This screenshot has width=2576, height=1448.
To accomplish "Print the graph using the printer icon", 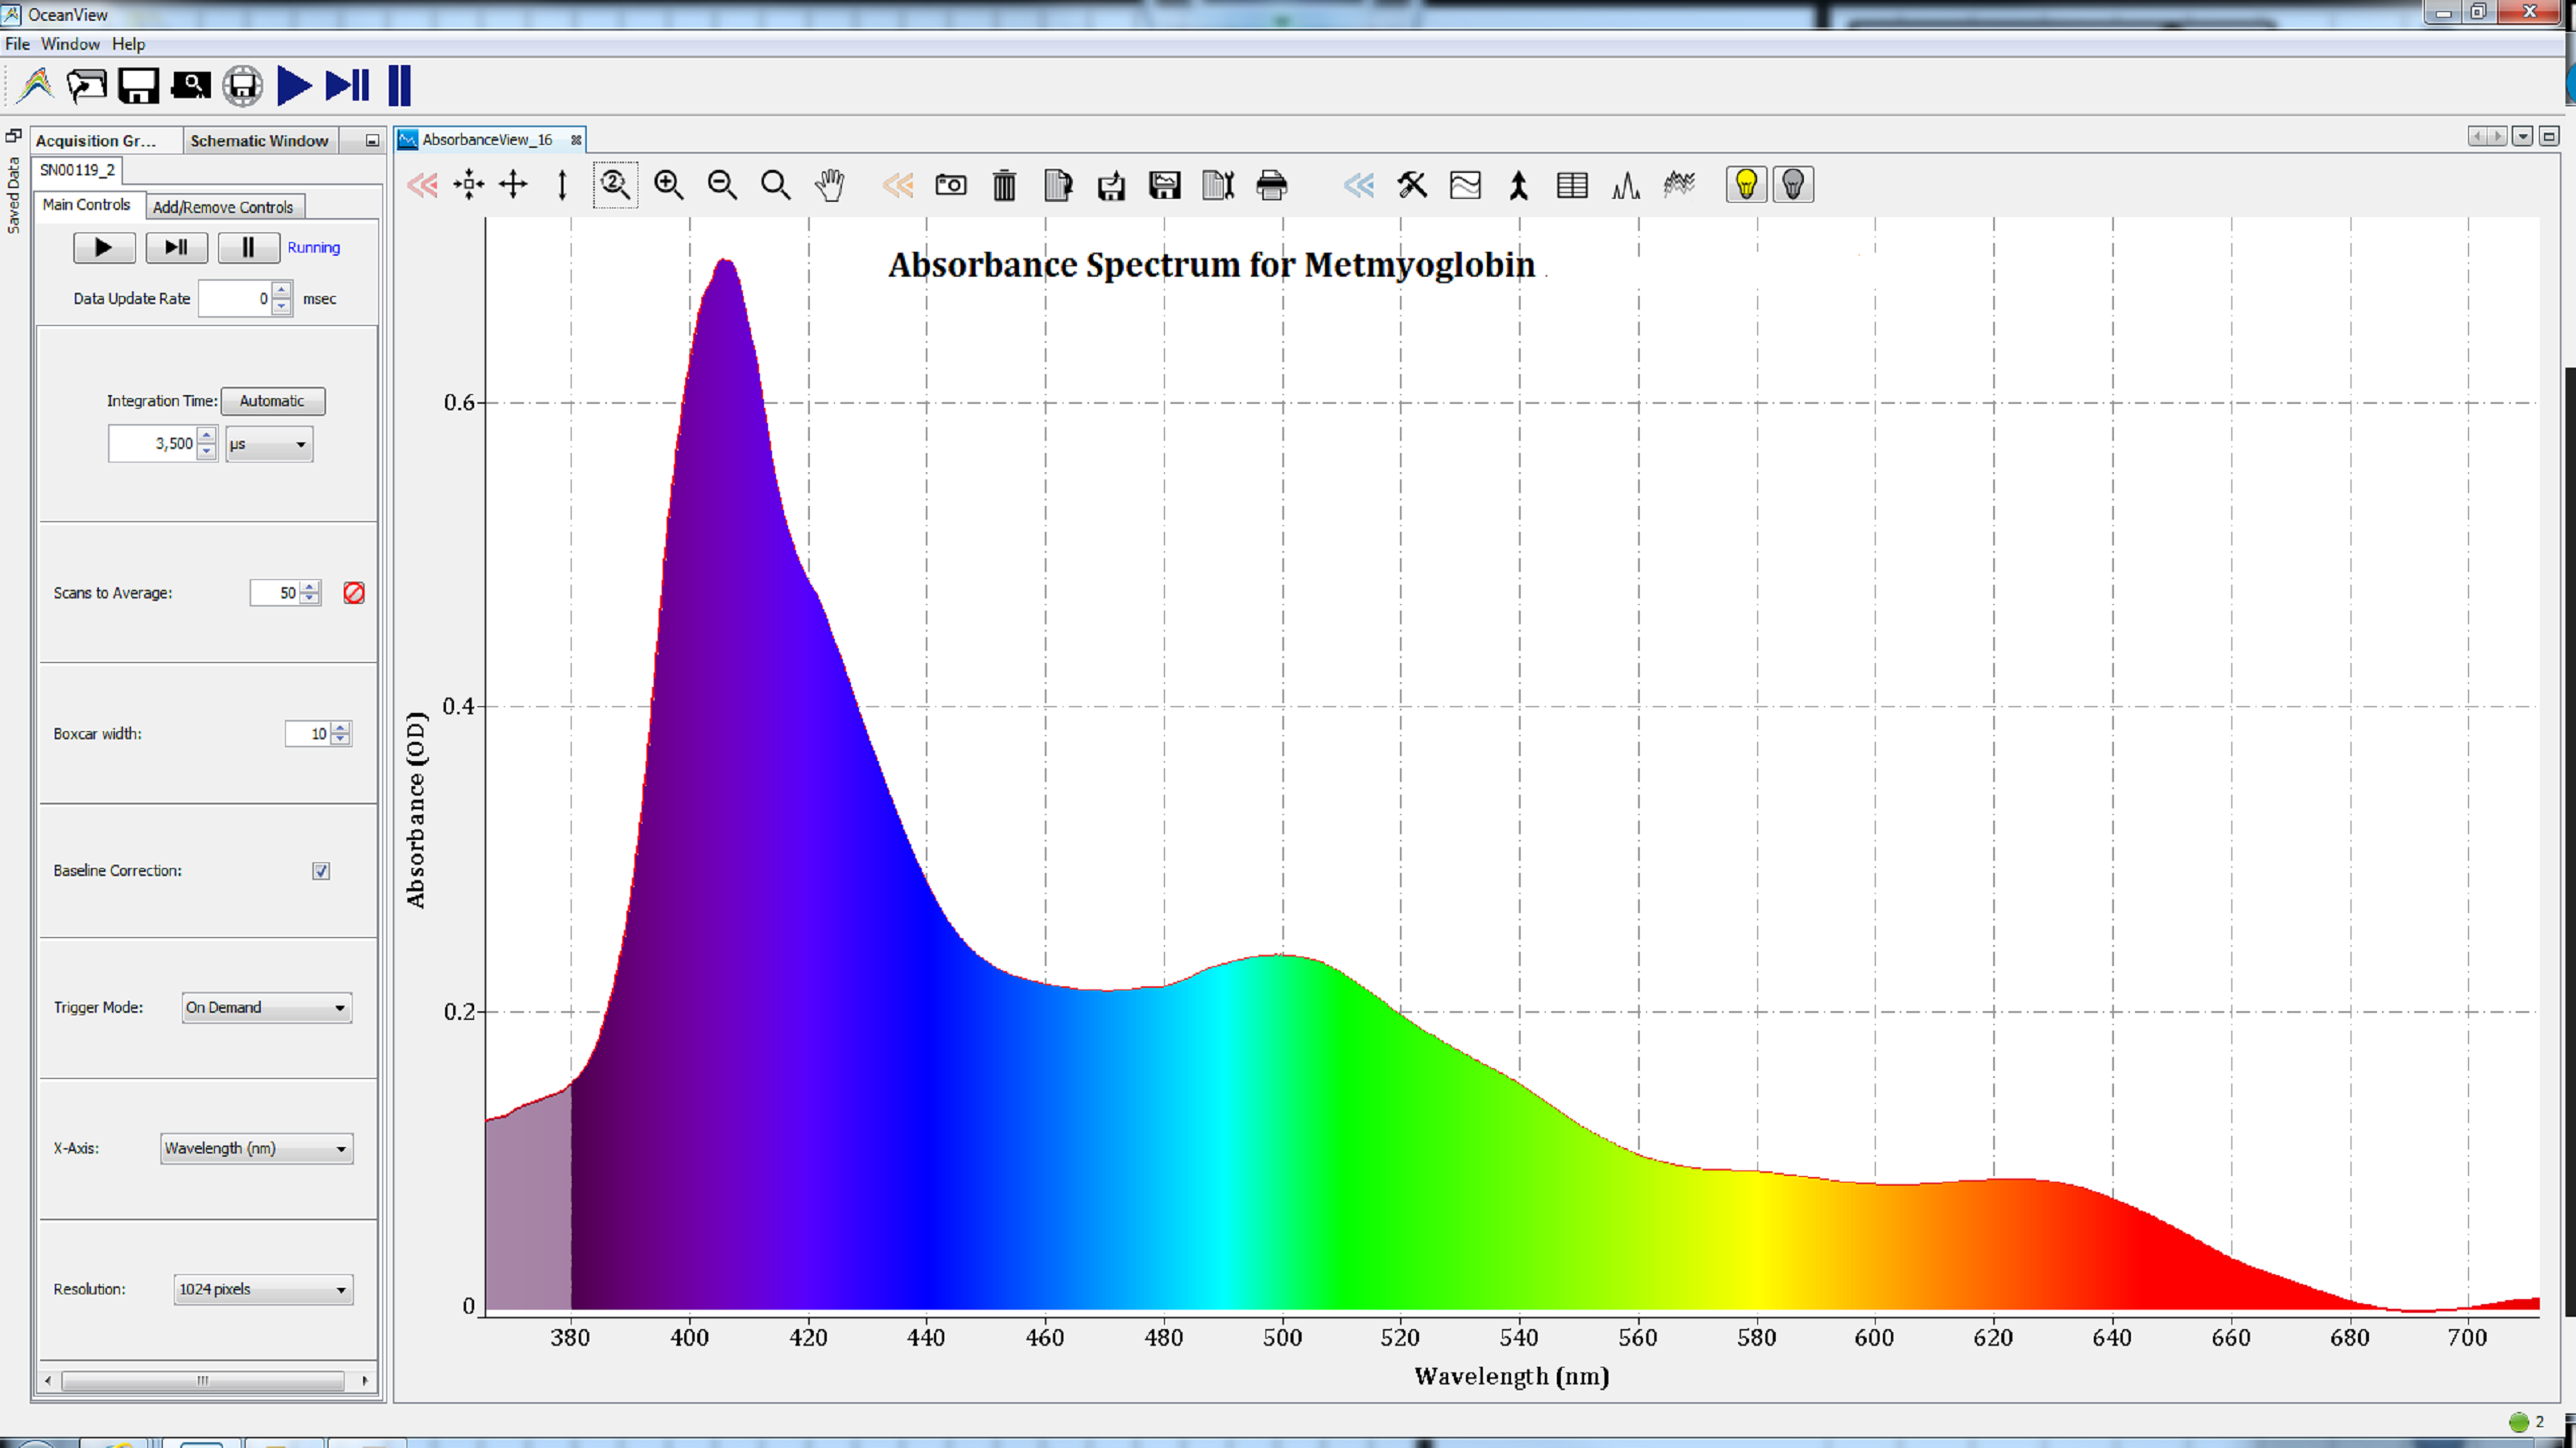I will pyautogui.click(x=1272, y=186).
